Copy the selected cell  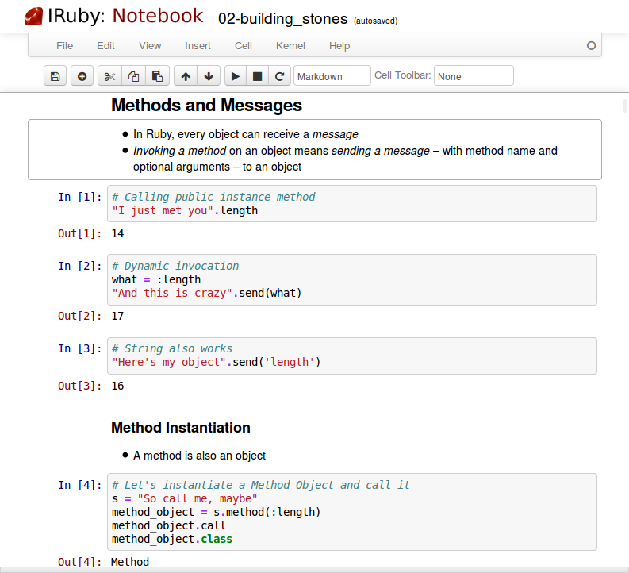(x=133, y=77)
